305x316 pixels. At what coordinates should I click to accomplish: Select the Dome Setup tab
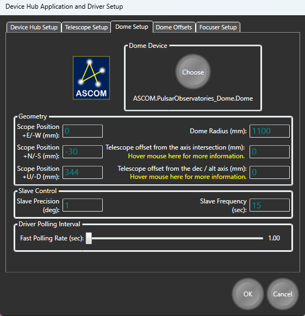click(132, 27)
